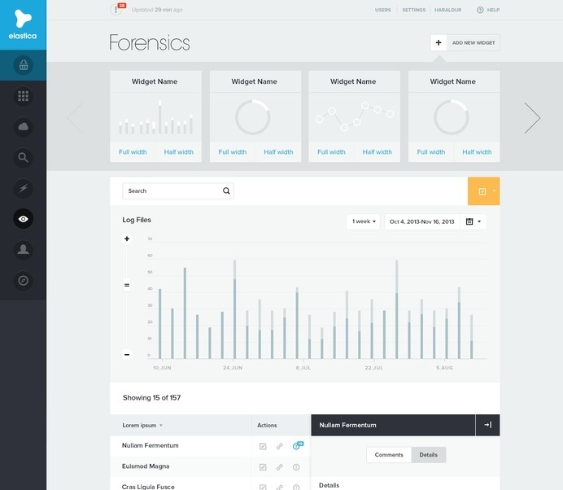Viewport: 563px width, 490px height.
Task: Collapse the Nullam Fermentum detail panel arrow
Action: (x=487, y=425)
